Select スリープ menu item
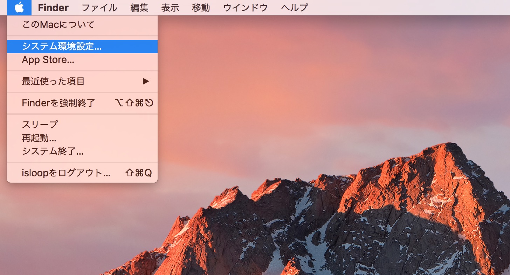 coord(82,124)
